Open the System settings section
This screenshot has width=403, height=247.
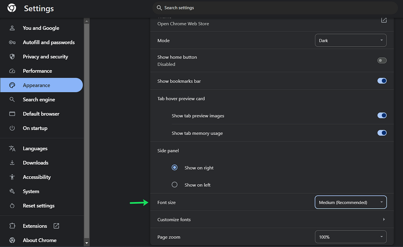[31, 191]
